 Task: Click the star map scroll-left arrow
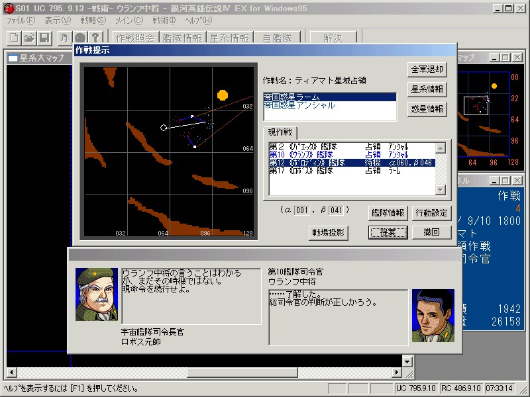(11, 373)
